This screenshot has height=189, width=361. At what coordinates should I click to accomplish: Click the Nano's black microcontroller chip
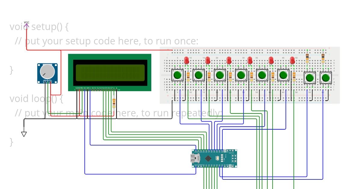(x=208, y=158)
